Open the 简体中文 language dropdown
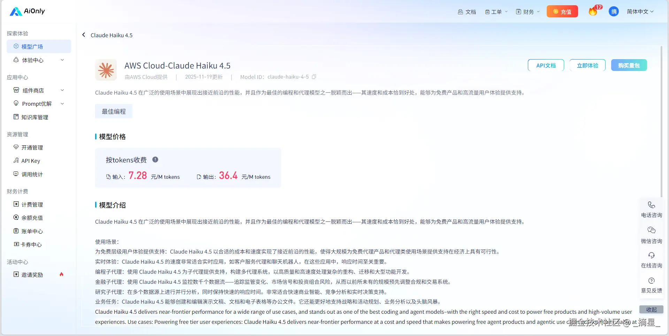The height and width of the screenshot is (336, 669). point(640,12)
